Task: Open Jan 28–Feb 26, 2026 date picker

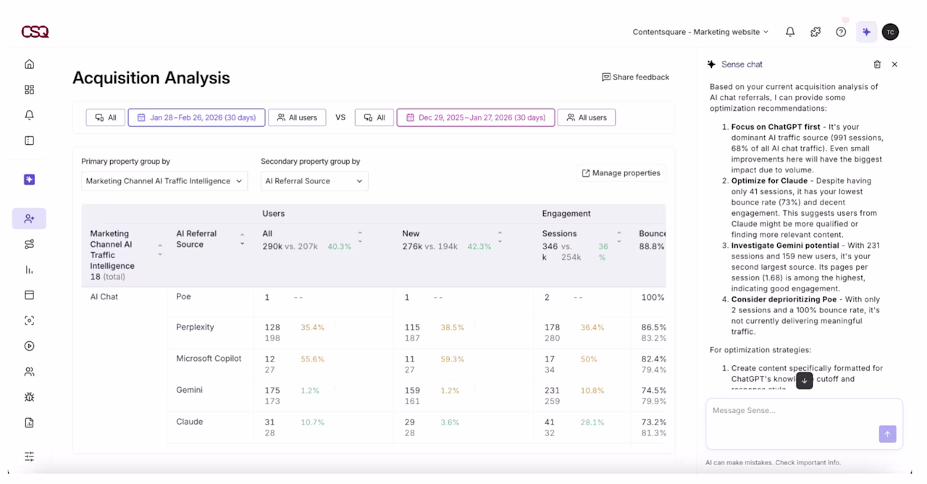Action: pos(196,117)
